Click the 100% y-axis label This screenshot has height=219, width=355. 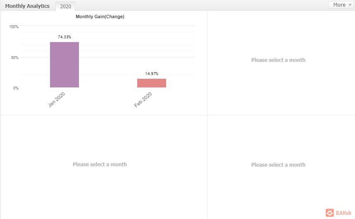14,27
